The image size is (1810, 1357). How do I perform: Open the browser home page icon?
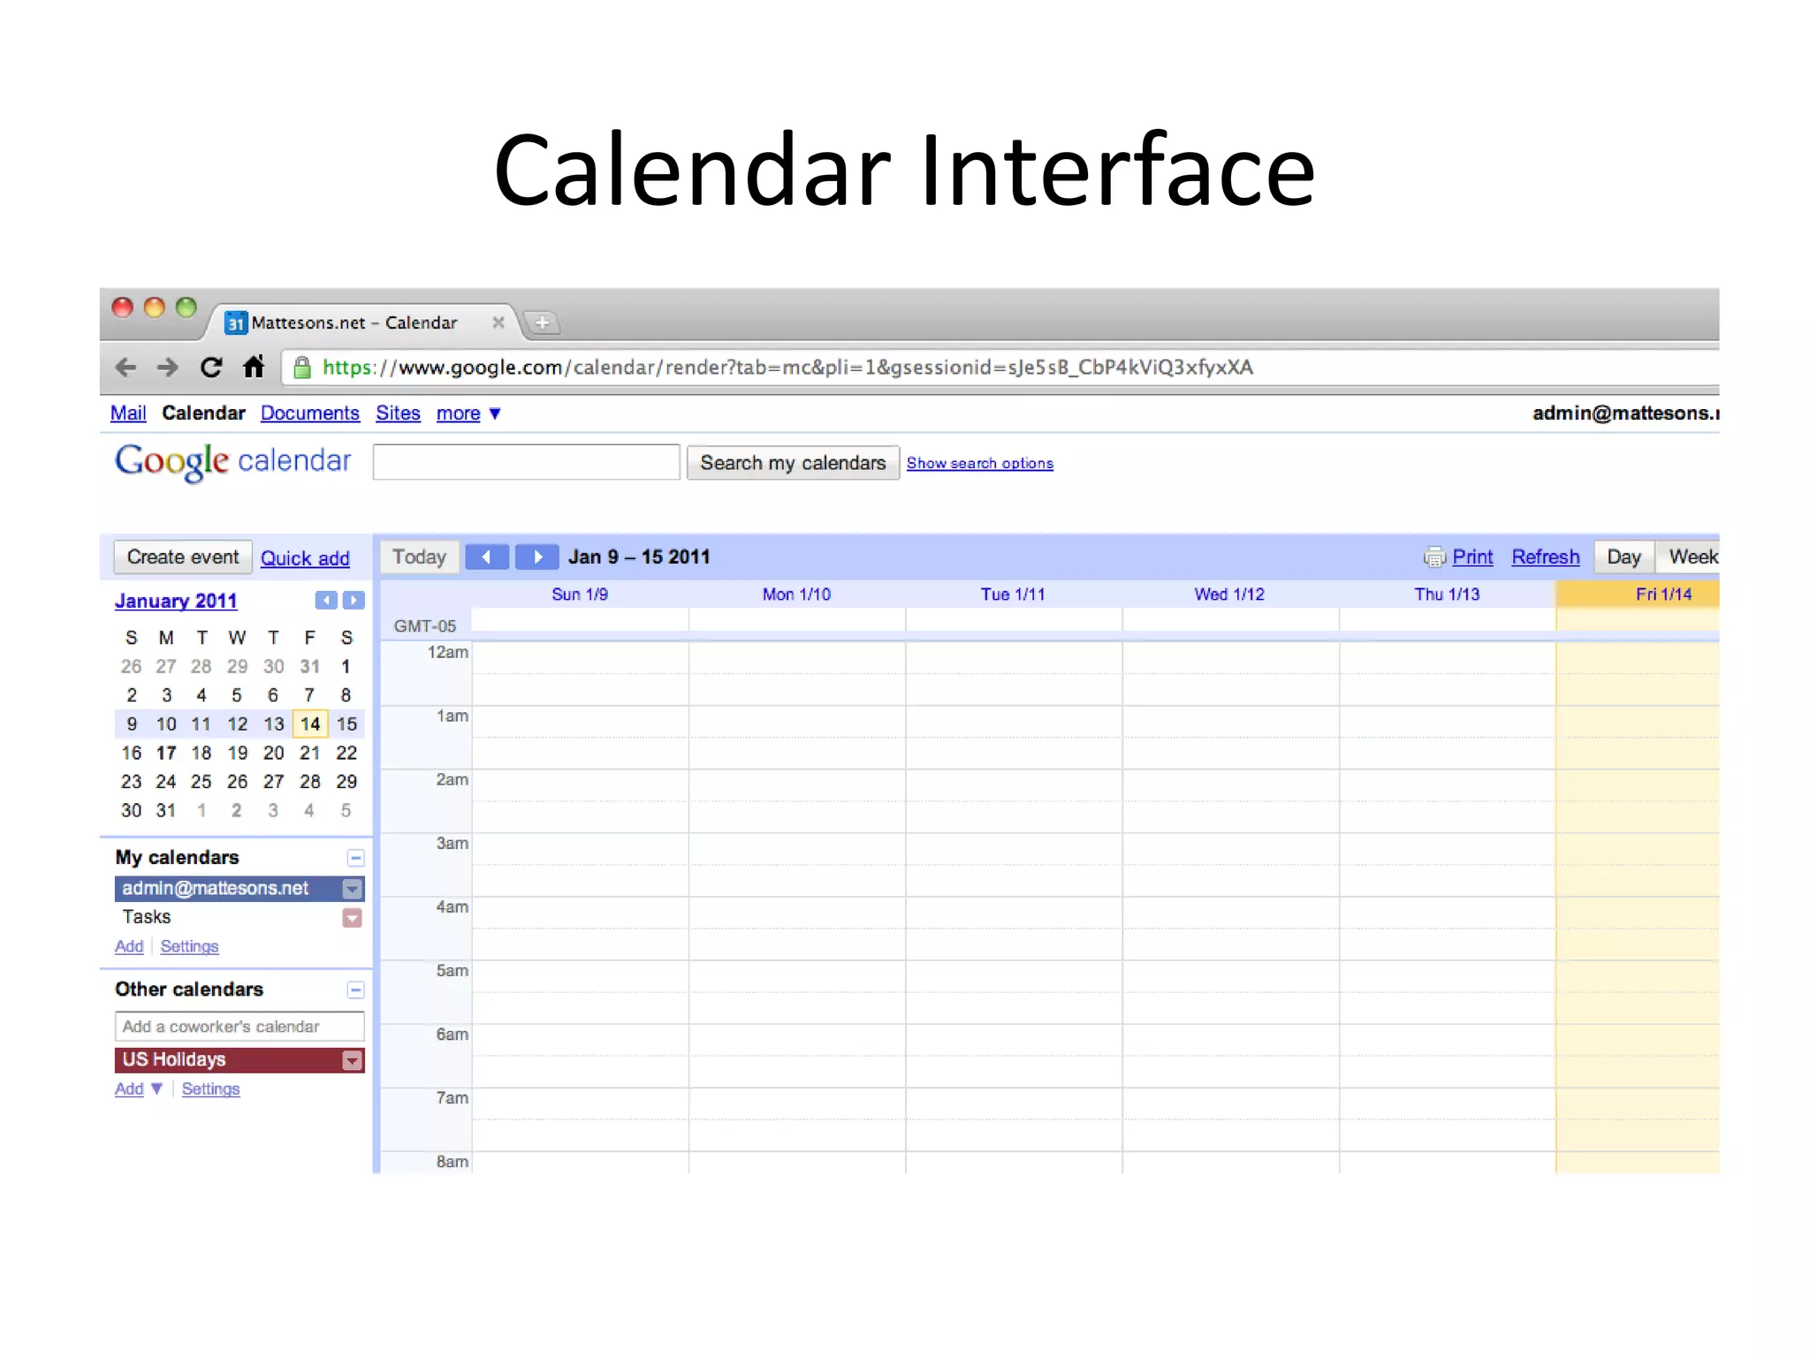(254, 367)
